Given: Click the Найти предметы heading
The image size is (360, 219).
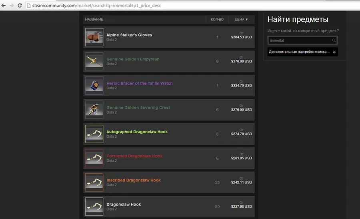Looking at the screenshot, I should click(298, 19).
